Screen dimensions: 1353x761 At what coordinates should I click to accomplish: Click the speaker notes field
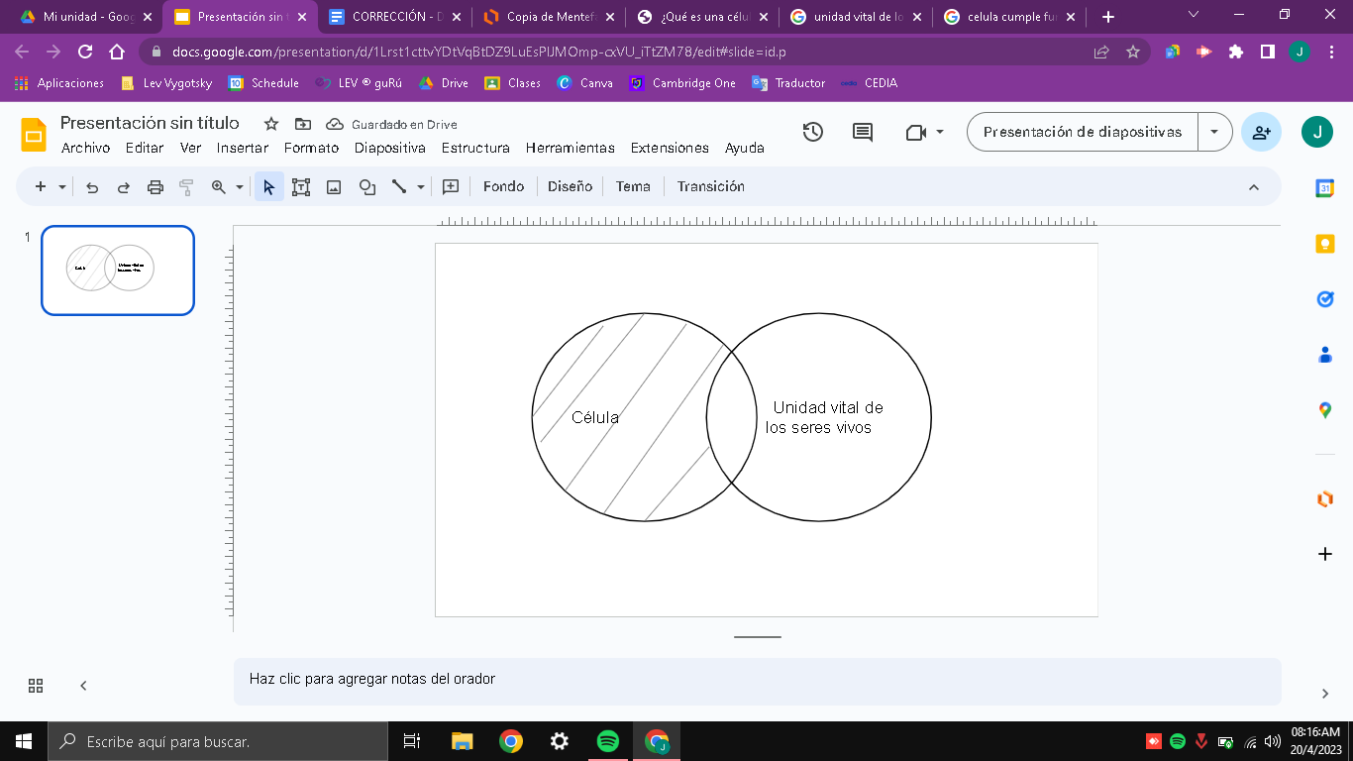point(757,680)
